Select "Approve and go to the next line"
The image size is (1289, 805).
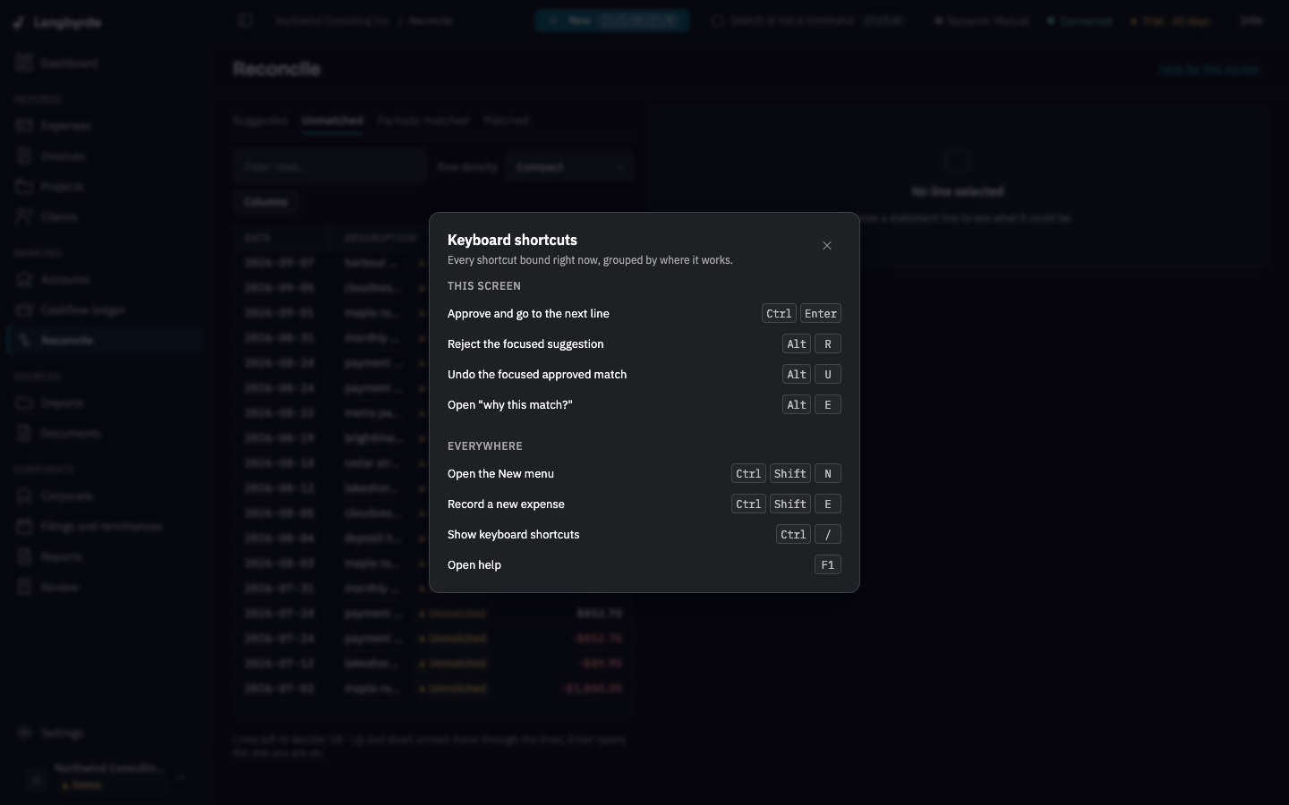tap(528, 314)
